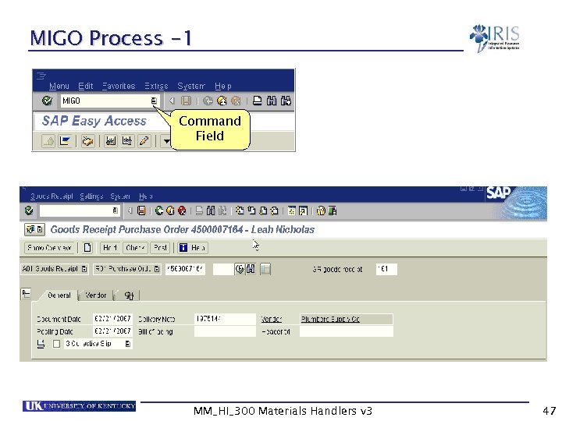Click the Show Overview button
562x421 pixels.
[x=49, y=248]
